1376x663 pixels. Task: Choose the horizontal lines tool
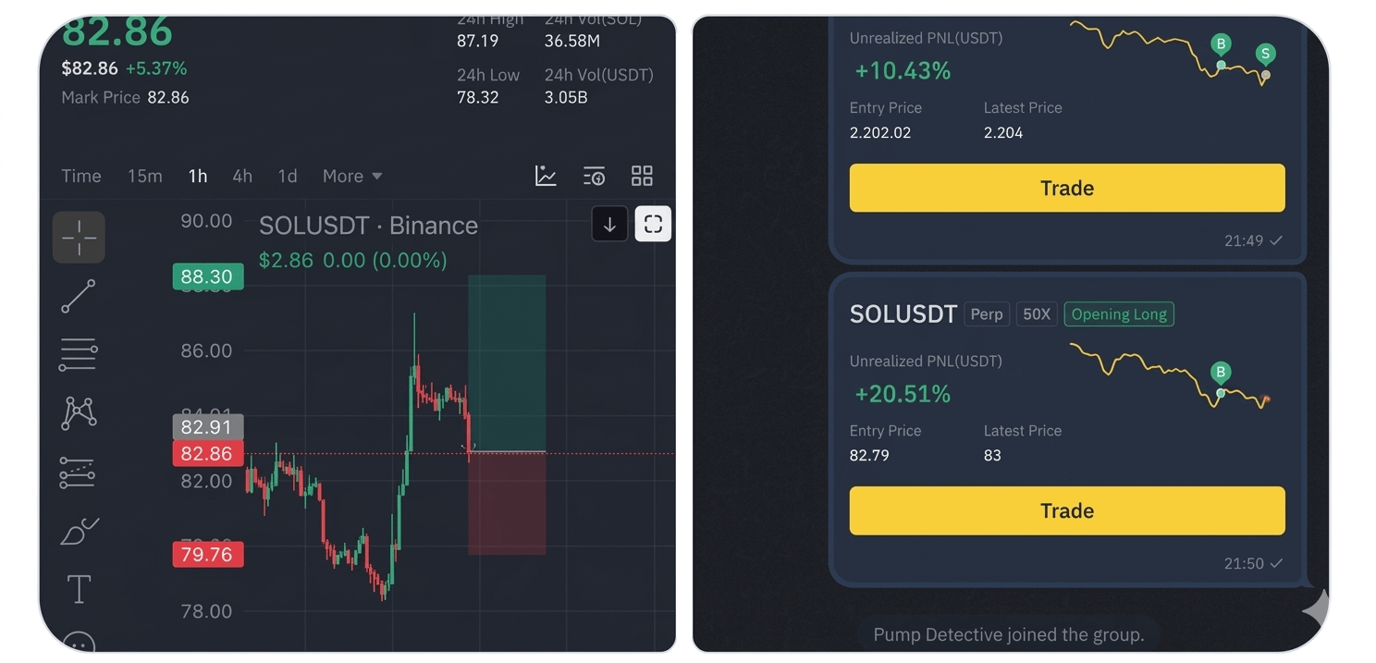pos(79,354)
